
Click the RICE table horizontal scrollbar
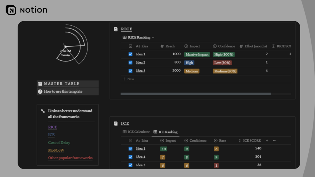click(196, 94)
